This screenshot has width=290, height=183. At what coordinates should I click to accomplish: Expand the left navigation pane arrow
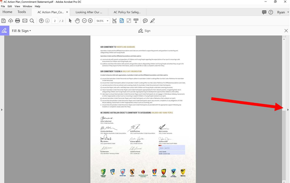pos(2,110)
